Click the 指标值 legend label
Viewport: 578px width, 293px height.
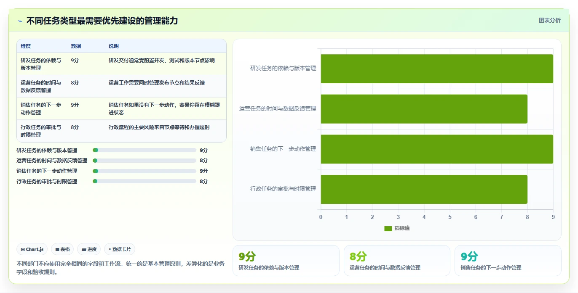(402, 228)
